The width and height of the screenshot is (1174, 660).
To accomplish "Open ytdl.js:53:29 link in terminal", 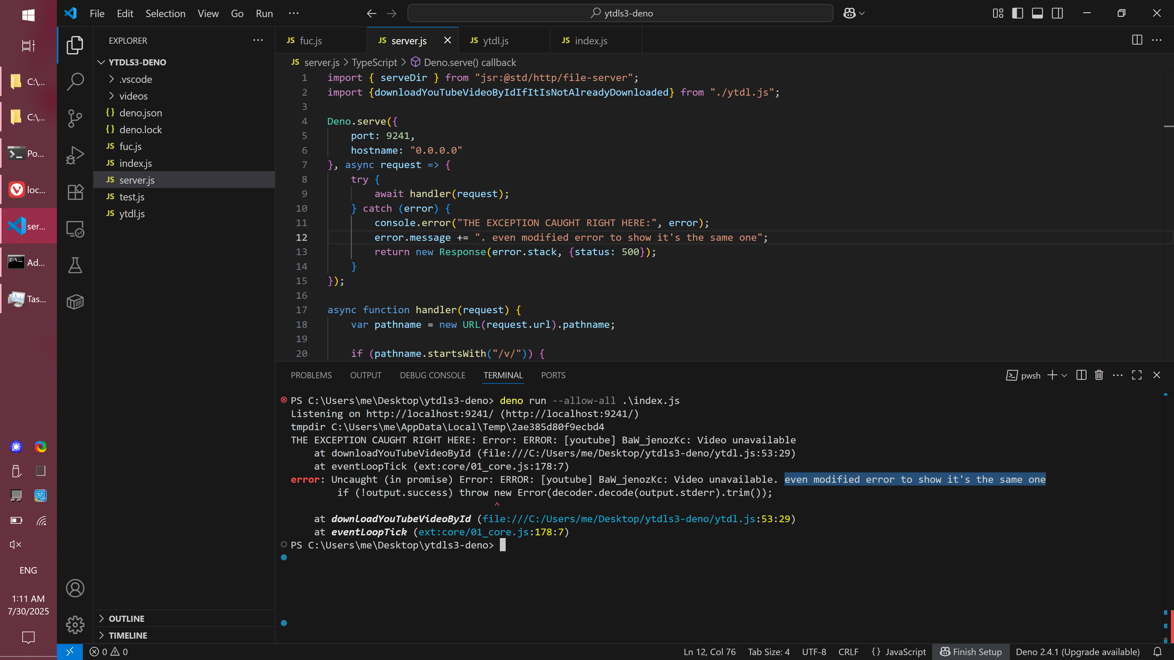I will click(636, 519).
